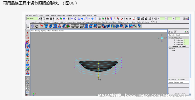Viewport: 195px width, 100px height.
Task: Click the Open Scene folder icon
Action: (47, 19)
